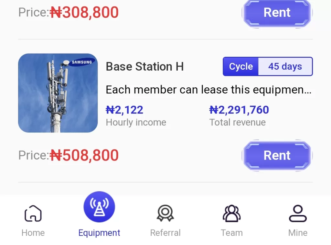
Task: Click the ₦2,122 hourly income figure
Action: 124,110
